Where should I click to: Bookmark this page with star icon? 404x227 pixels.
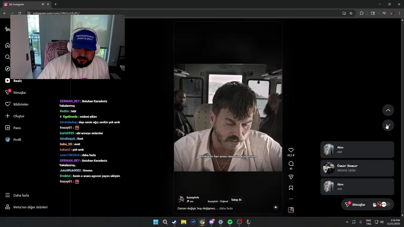click(351, 13)
